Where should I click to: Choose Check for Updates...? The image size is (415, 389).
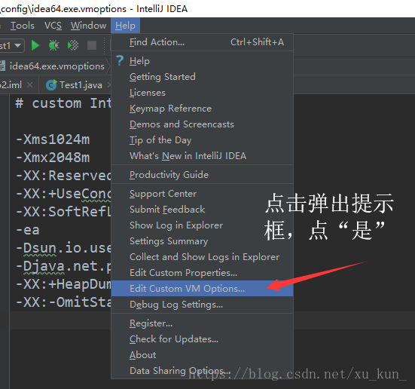click(x=202, y=339)
